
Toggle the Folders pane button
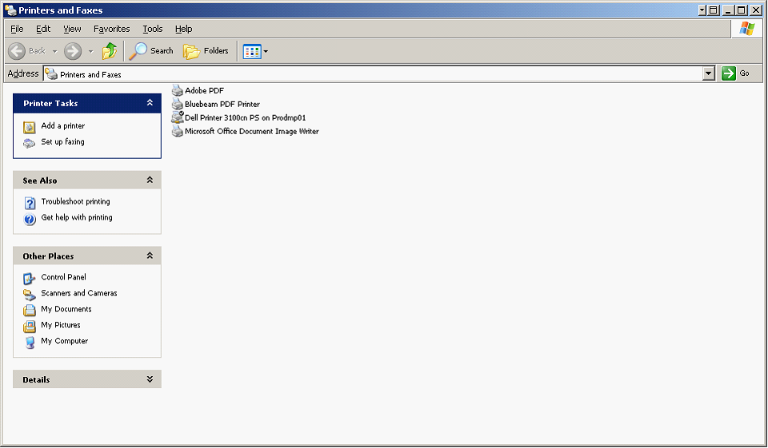click(206, 51)
